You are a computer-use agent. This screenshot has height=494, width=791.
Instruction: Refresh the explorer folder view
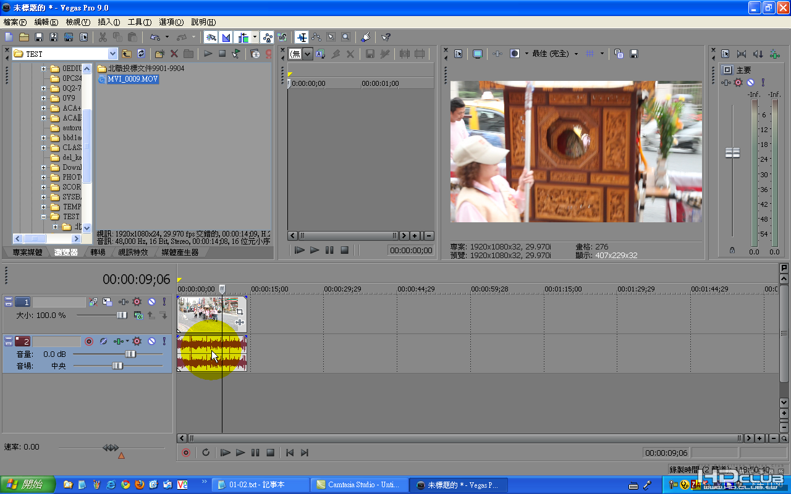pyautogui.click(x=141, y=54)
